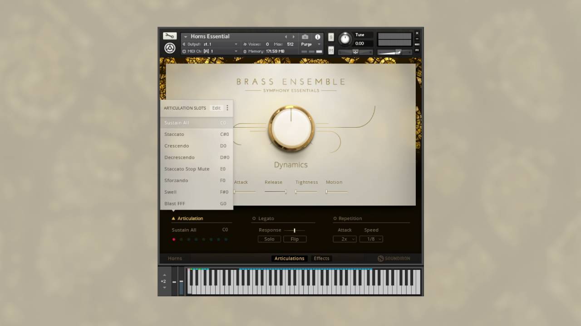Screen dimensions: 581x326
Task: Adjust the instrument volume slider
Action: click(395, 52)
